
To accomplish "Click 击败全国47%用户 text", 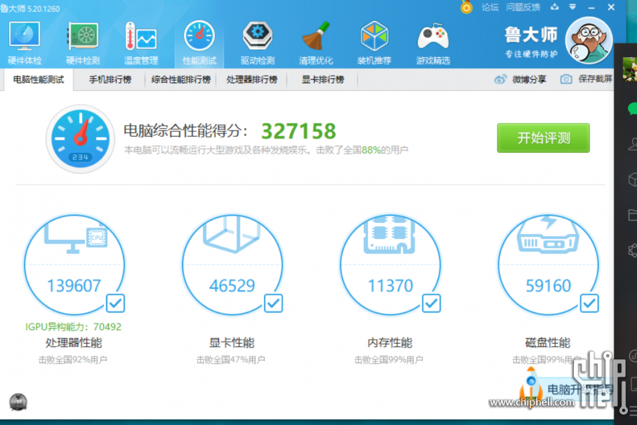I will pos(231,360).
